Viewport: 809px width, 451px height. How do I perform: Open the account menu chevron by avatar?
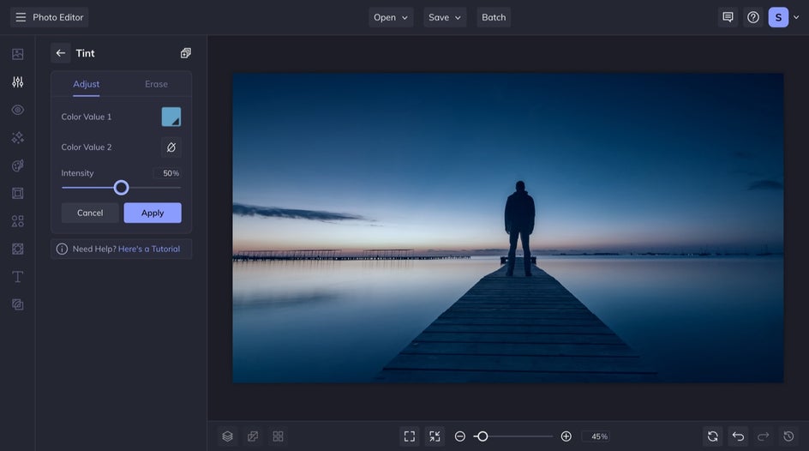[796, 17]
